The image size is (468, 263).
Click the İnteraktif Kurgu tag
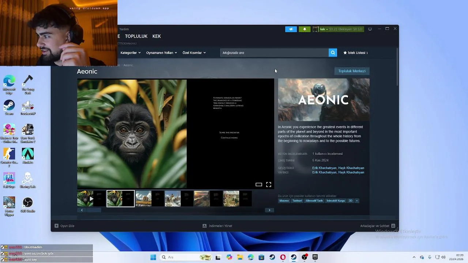336,201
